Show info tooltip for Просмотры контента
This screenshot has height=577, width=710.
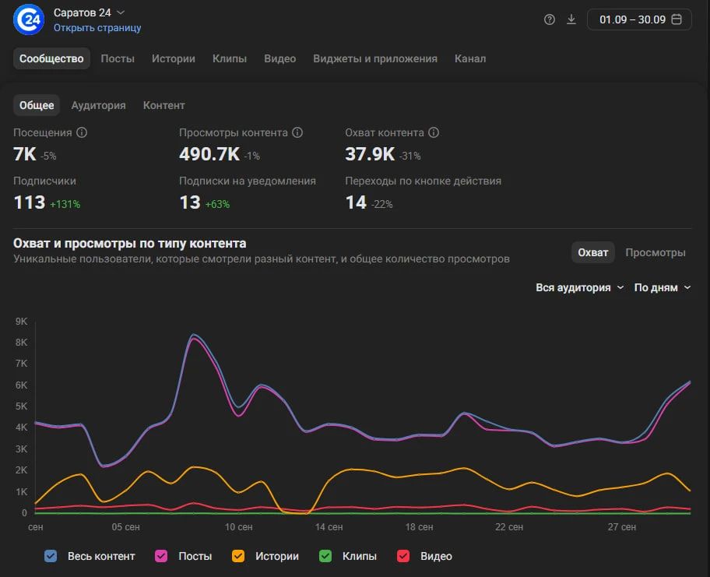(x=297, y=132)
